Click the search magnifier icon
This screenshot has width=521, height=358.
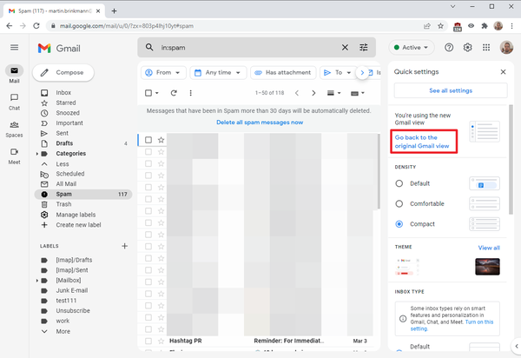point(149,48)
